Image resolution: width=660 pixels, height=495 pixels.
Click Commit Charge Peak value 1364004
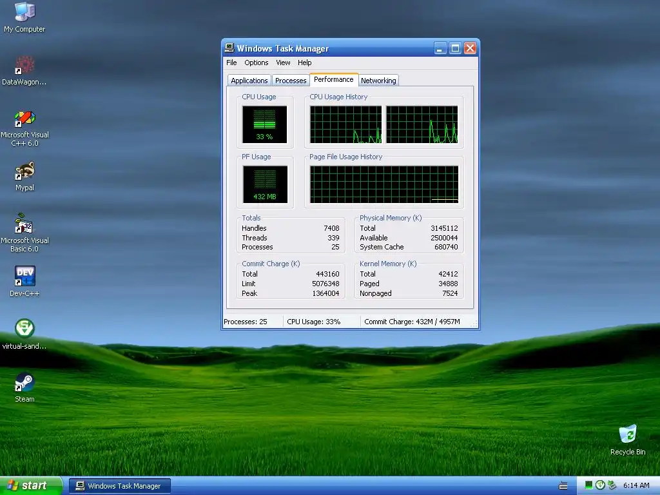[325, 293]
